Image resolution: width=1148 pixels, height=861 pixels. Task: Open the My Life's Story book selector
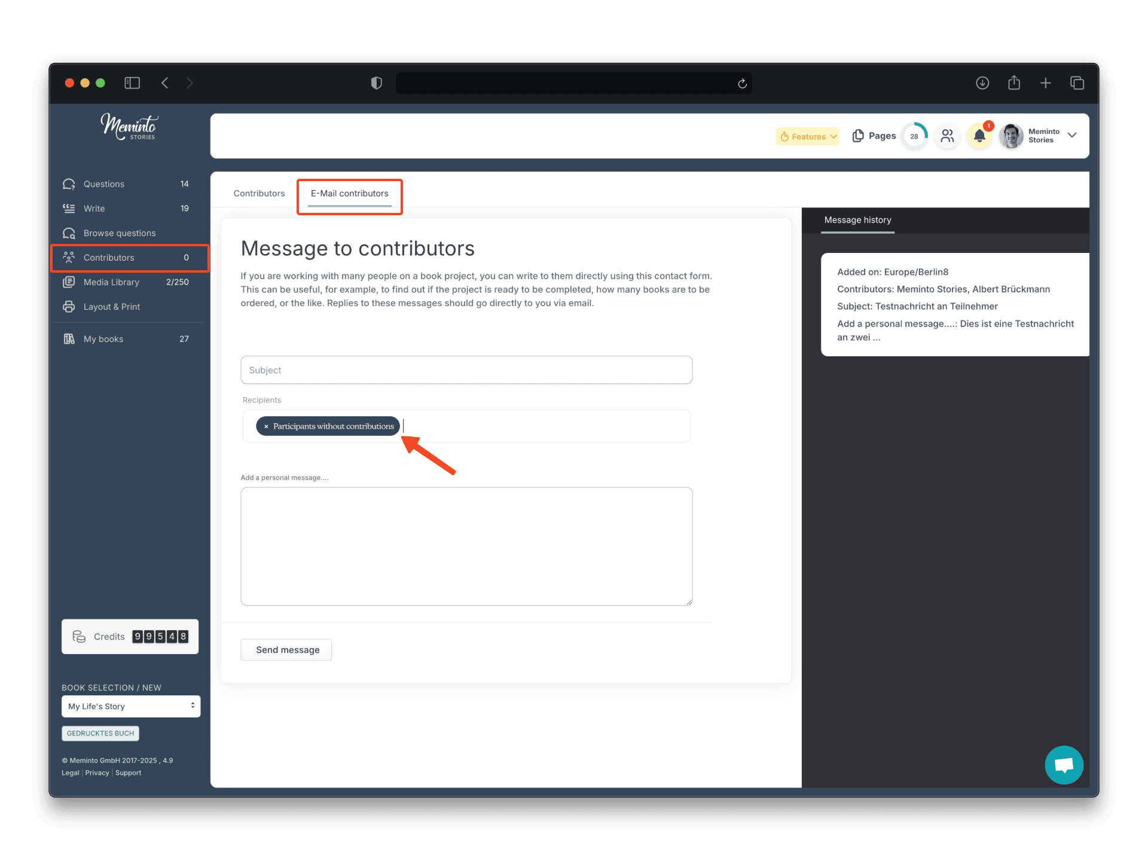[x=131, y=706]
